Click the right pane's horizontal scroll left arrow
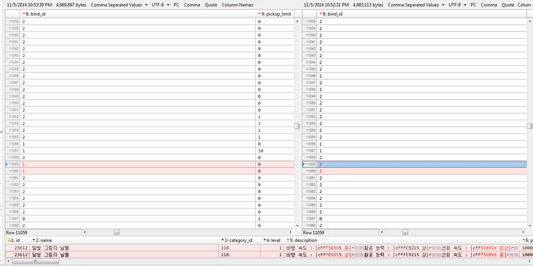Screen dimensions: 533x266 [x=382, y=232]
